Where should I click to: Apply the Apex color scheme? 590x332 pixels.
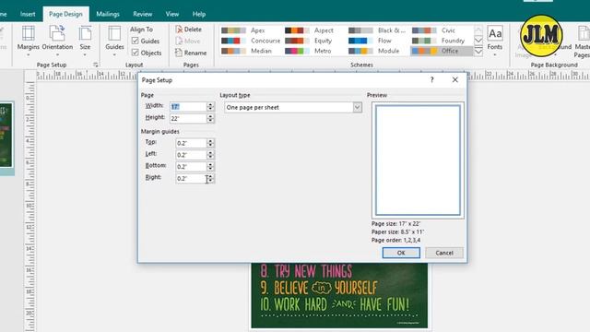coord(250,30)
